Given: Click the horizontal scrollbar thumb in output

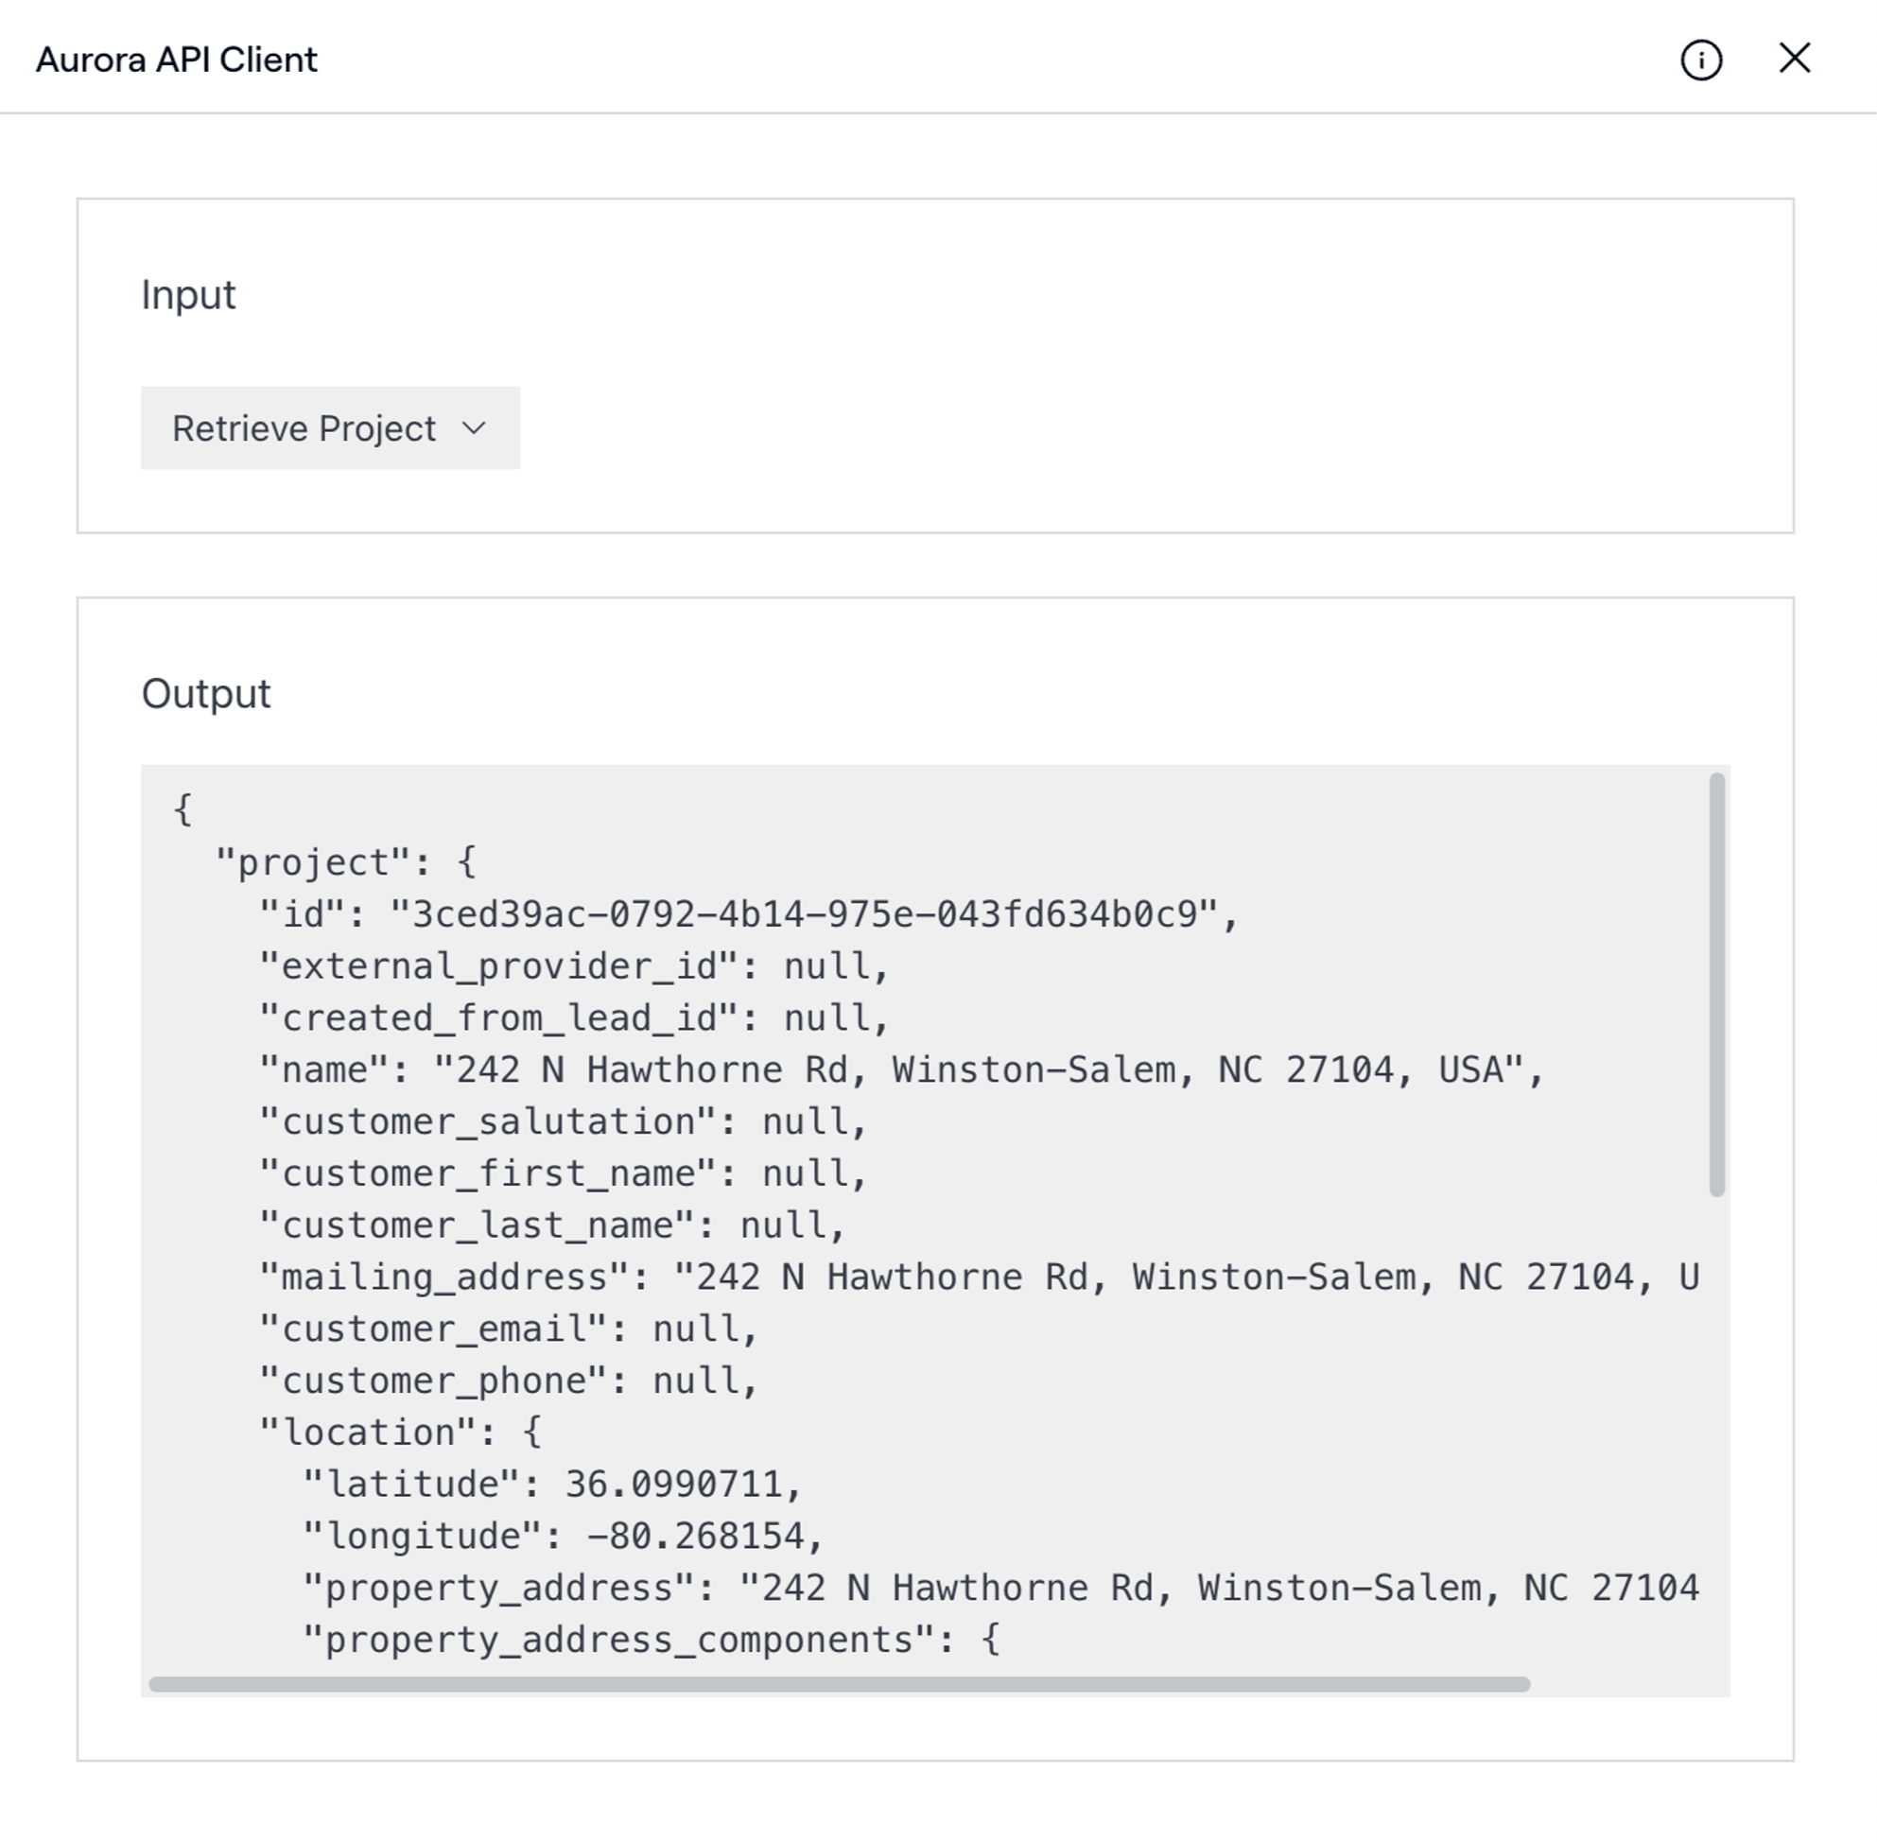Looking at the screenshot, I should [x=839, y=1684].
